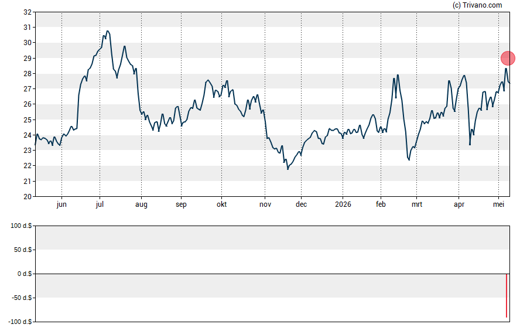Click the '-50 d.$' axis label

coord(22,298)
